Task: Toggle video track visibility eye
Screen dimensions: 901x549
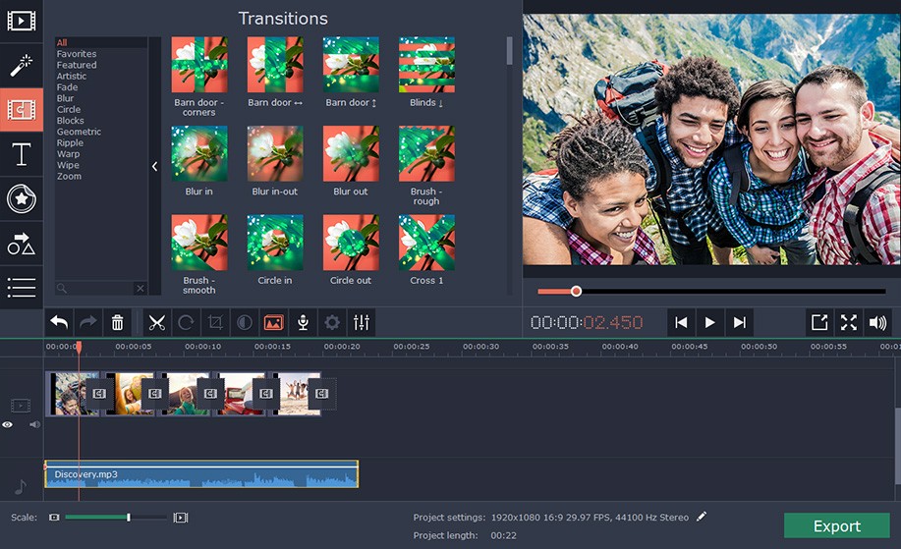Action: (8, 425)
